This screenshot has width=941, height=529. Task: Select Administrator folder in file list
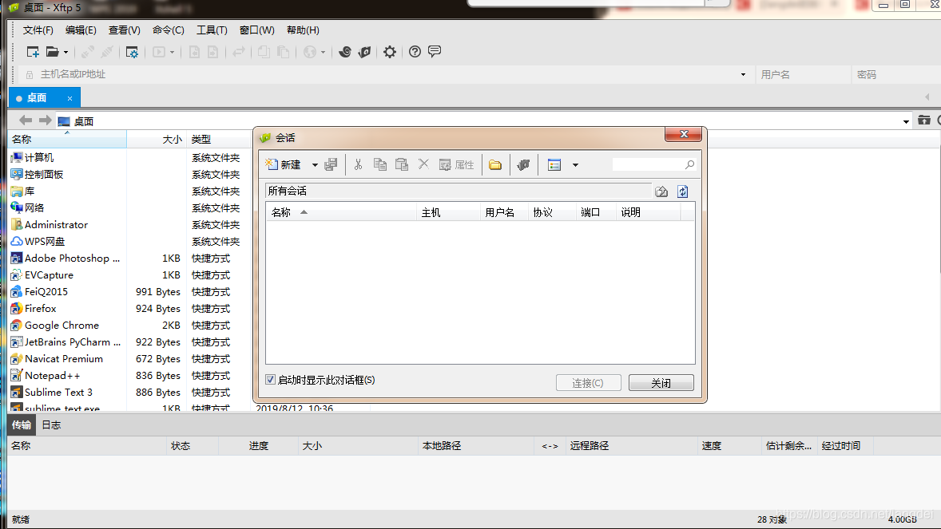coord(57,224)
